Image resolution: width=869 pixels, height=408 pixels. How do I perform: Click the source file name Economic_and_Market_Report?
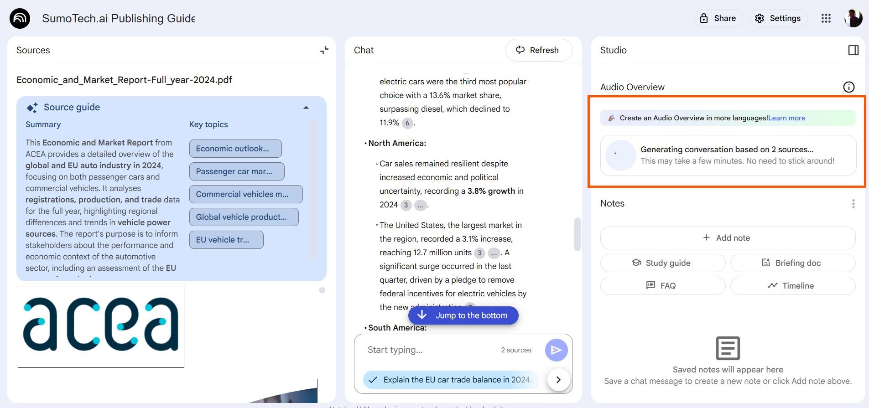pos(124,80)
